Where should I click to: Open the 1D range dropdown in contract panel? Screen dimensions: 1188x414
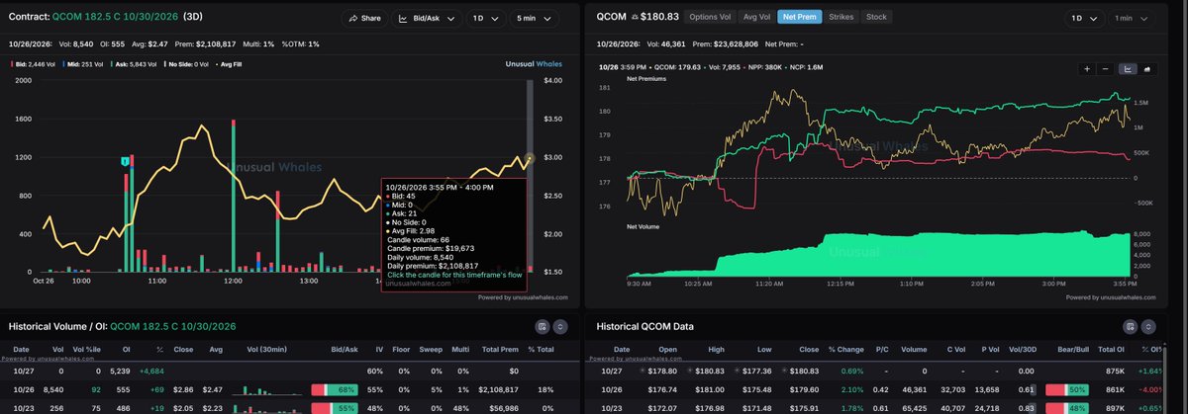coord(484,18)
